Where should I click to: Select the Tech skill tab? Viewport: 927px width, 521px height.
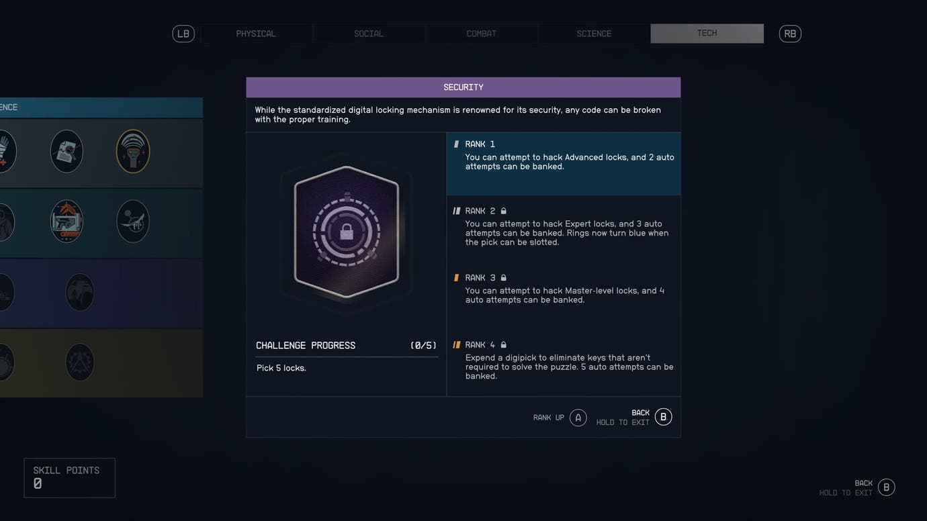coord(707,34)
